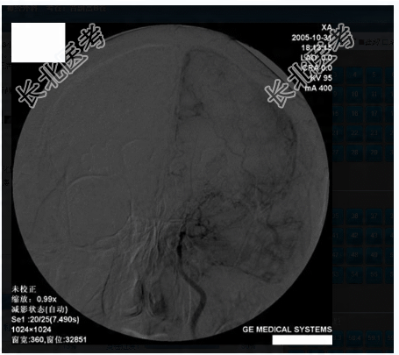Select question number 4 button
399x355 pixels.
[x=354, y=75]
